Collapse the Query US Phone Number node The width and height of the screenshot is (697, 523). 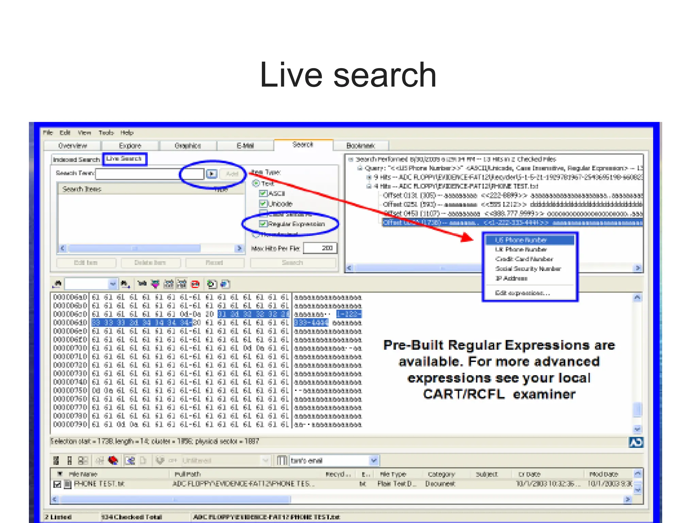click(x=360, y=168)
